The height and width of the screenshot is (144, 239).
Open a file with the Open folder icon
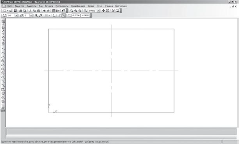tap(11, 11)
